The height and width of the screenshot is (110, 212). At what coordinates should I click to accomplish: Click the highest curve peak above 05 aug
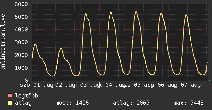pos(136,11)
